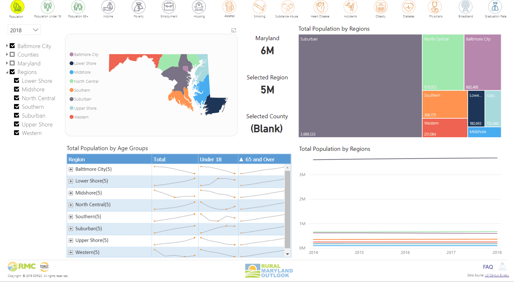Screen dimensions: 514x282
Task: Uncheck the Southern checkbox
Action: (x=16, y=107)
